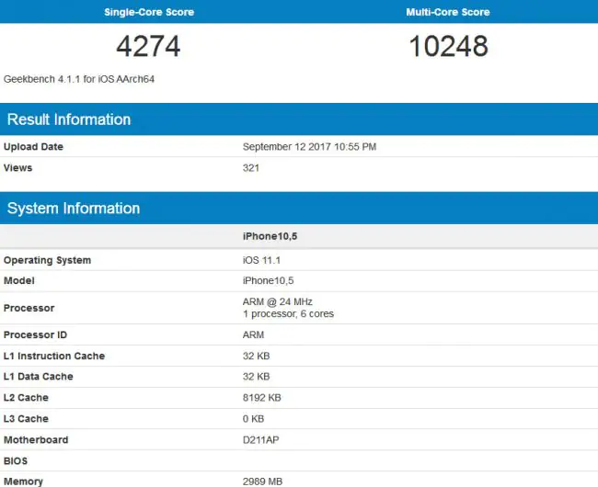The width and height of the screenshot is (598, 487).
Task: Click the Views label
Action: pyautogui.click(x=17, y=168)
